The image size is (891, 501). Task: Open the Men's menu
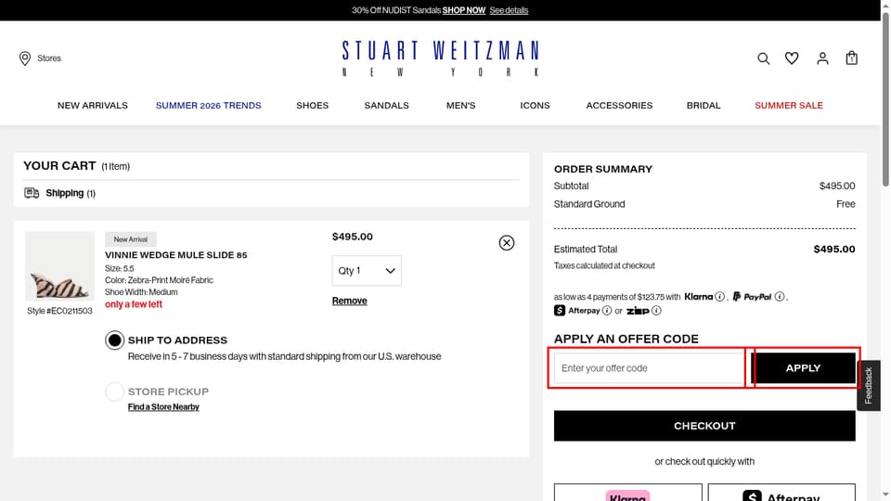(461, 106)
